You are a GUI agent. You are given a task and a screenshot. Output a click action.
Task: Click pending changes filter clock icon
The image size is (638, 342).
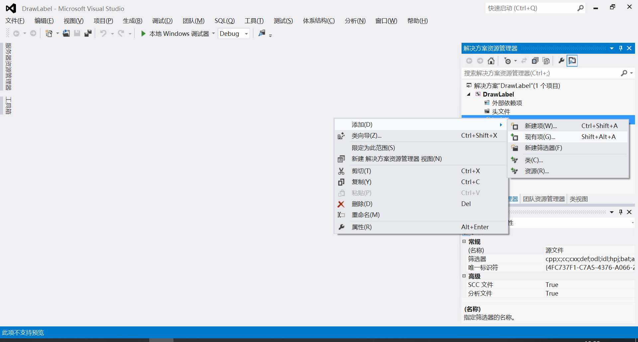pyautogui.click(x=507, y=61)
